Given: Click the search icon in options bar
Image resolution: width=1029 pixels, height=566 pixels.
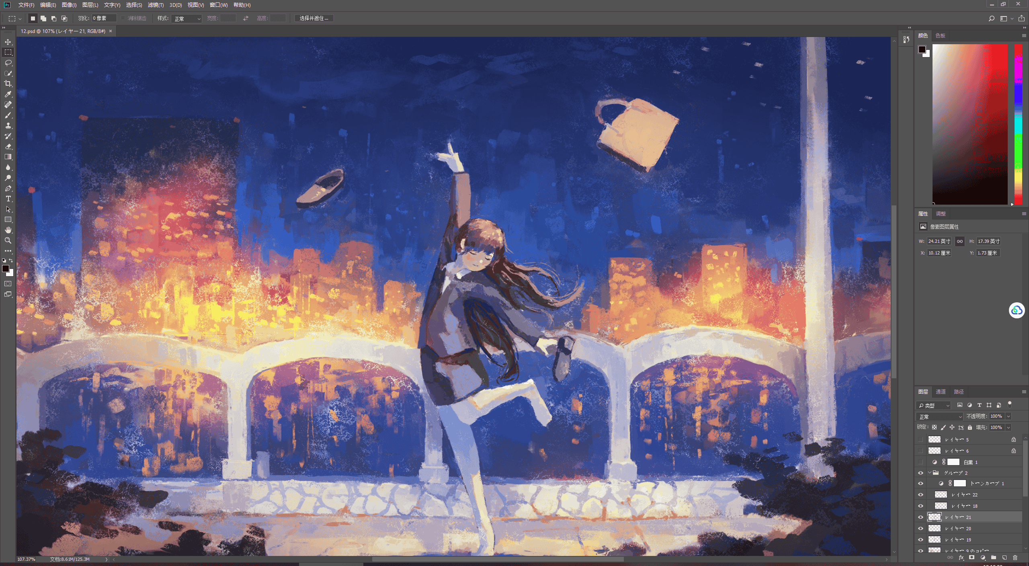Looking at the screenshot, I should [x=991, y=18].
